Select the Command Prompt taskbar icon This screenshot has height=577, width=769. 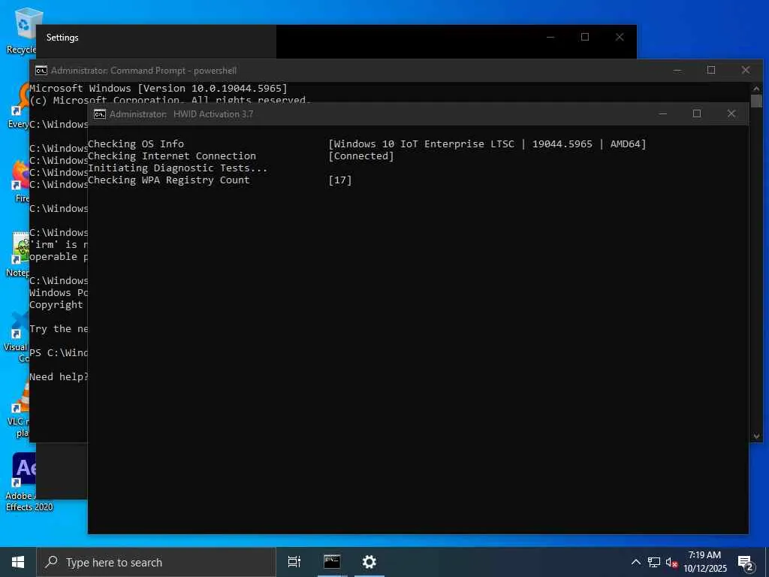tap(332, 562)
